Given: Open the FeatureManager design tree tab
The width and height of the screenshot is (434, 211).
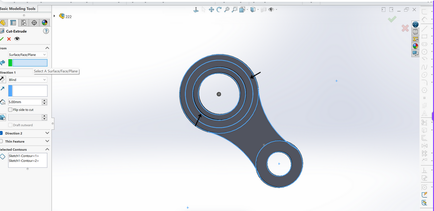Looking at the screenshot, I should (x=3, y=23).
